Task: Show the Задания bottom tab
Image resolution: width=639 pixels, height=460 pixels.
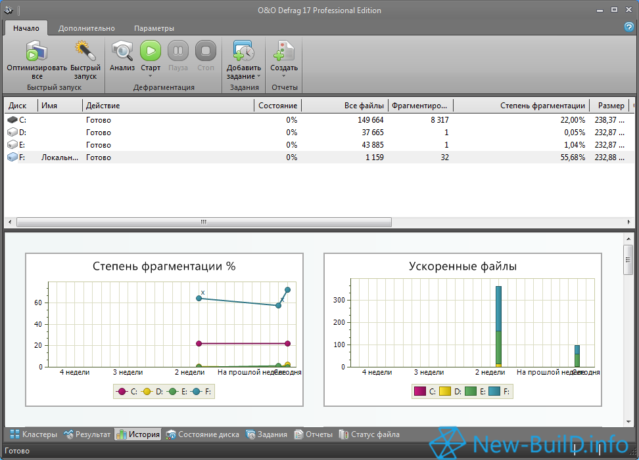Action: coord(266,434)
